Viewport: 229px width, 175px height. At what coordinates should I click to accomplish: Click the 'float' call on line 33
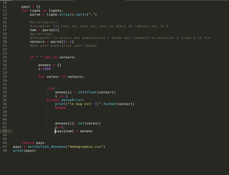pos(92,92)
